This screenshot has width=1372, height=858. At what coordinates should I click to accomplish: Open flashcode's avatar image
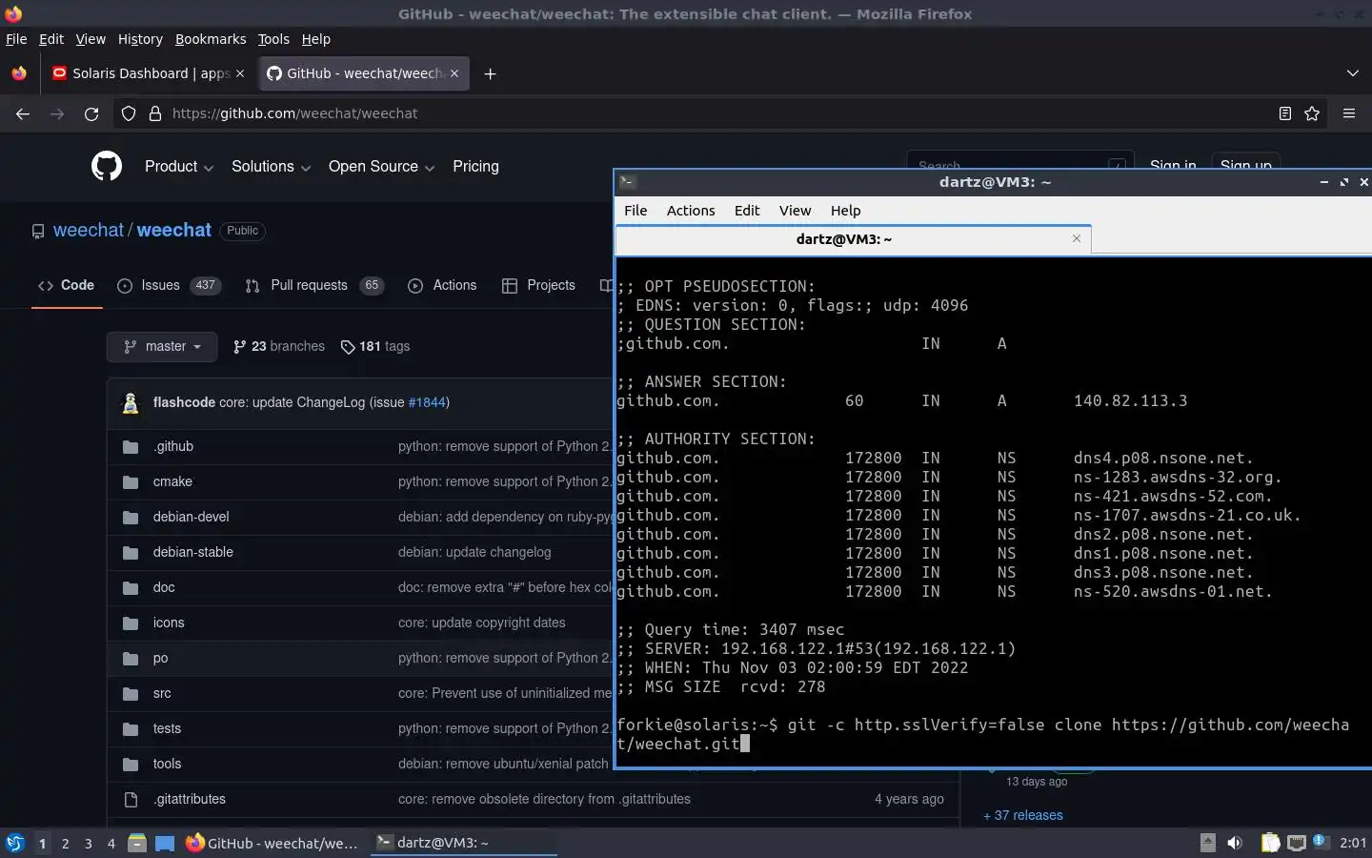tap(131, 402)
